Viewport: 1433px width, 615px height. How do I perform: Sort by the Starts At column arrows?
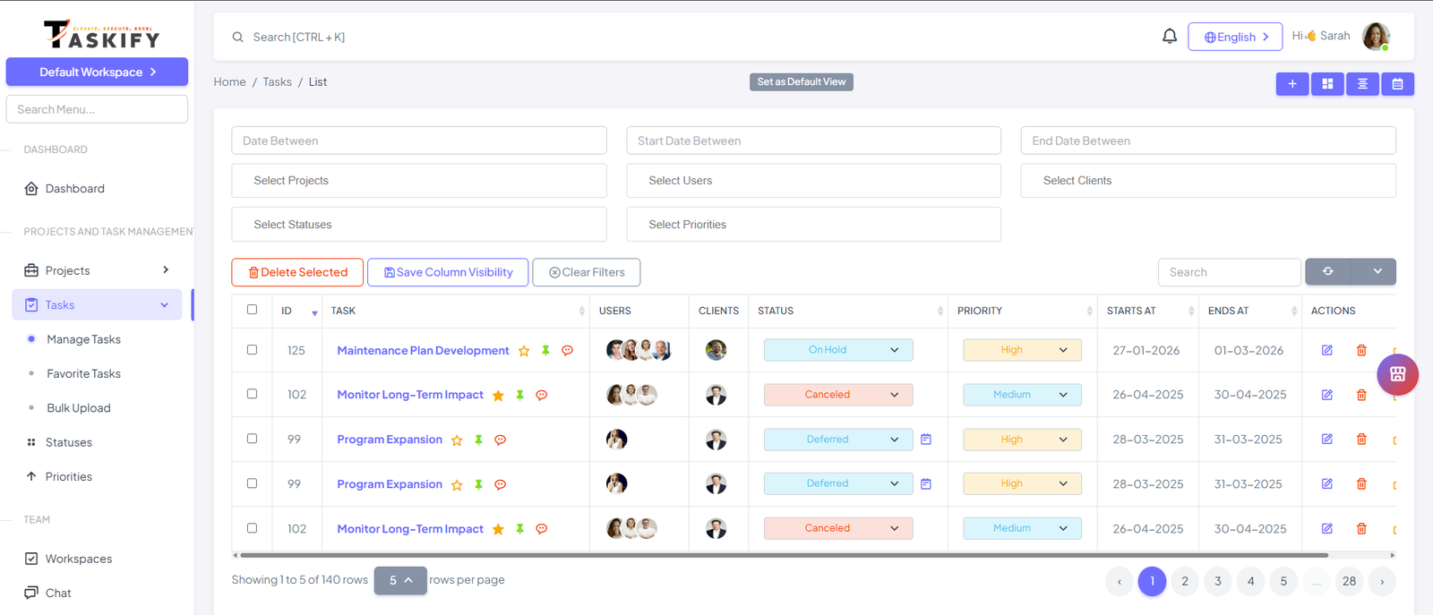(x=1191, y=311)
